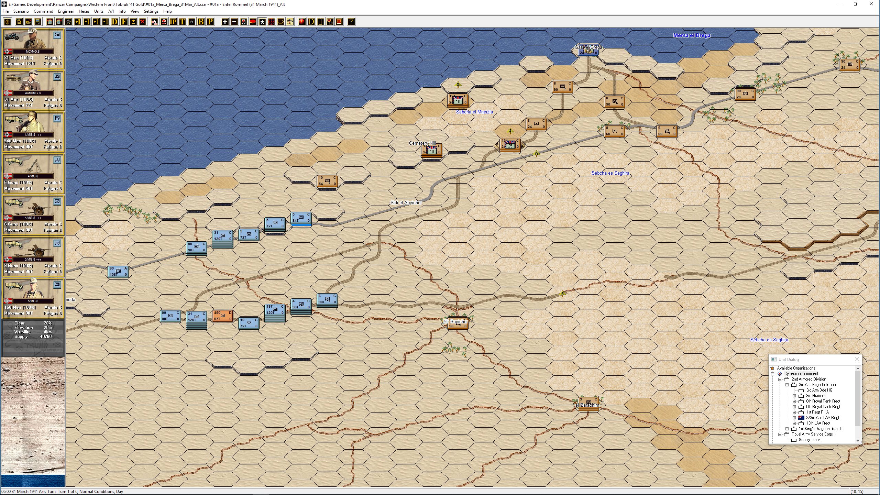This screenshot has width=880, height=495.
Task: Click the yellow B toolbar button
Action: [x=201, y=22]
